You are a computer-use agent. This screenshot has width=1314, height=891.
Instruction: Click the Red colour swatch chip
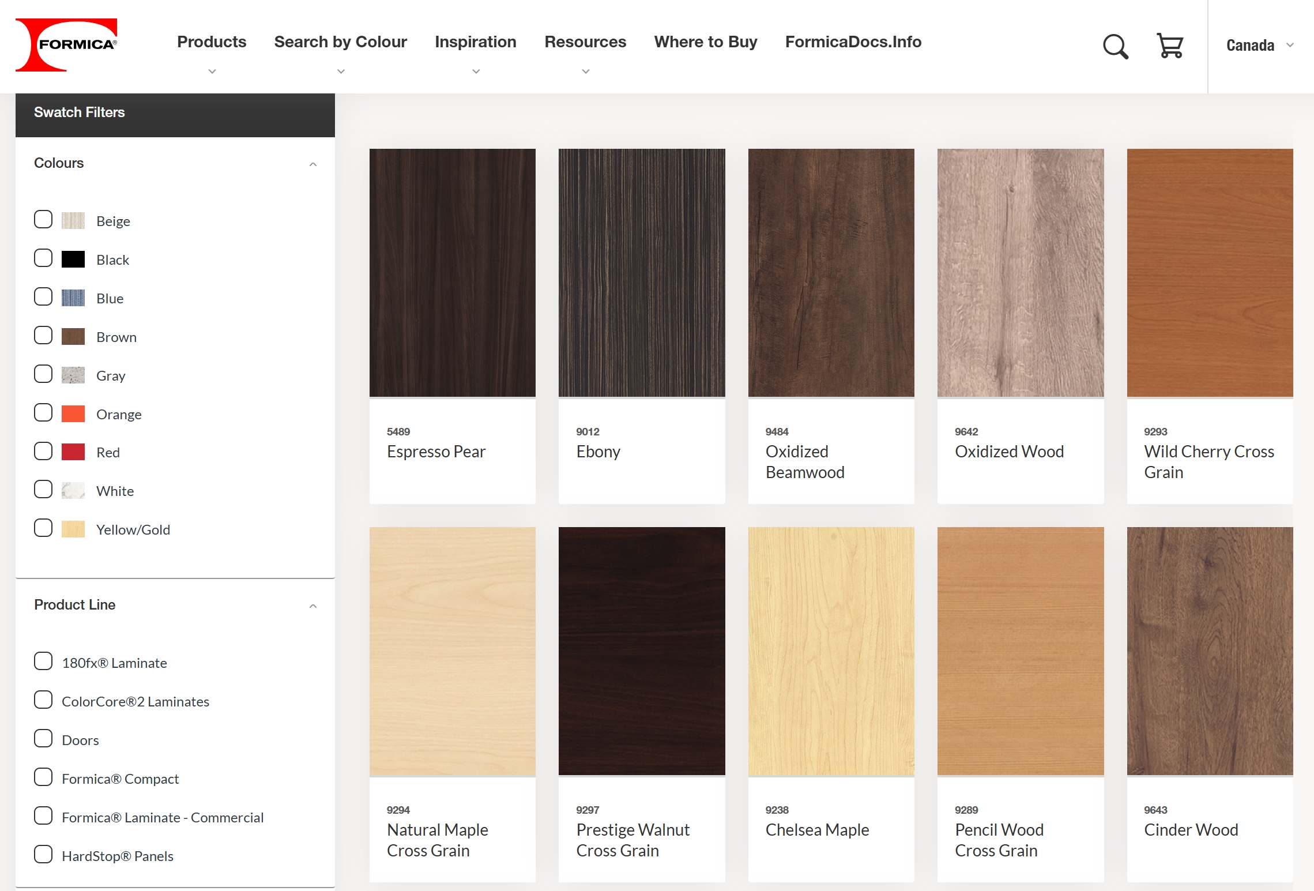coord(73,452)
